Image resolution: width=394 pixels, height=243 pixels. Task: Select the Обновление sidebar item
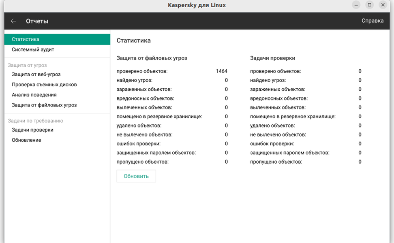point(26,140)
